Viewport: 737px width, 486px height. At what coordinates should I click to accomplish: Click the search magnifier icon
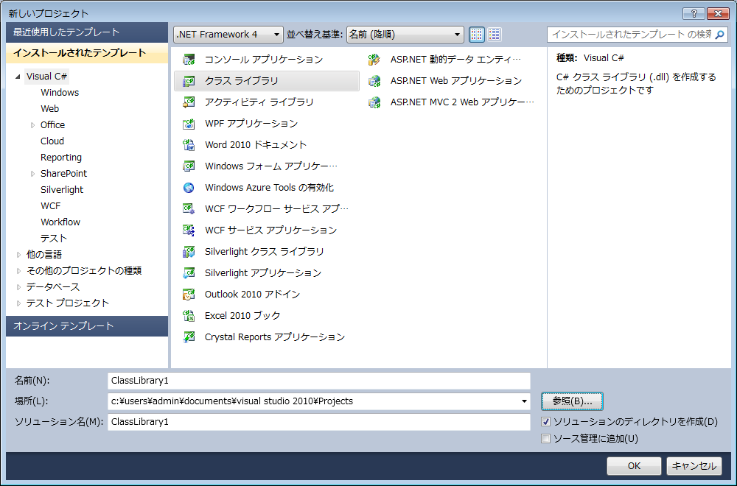[719, 35]
